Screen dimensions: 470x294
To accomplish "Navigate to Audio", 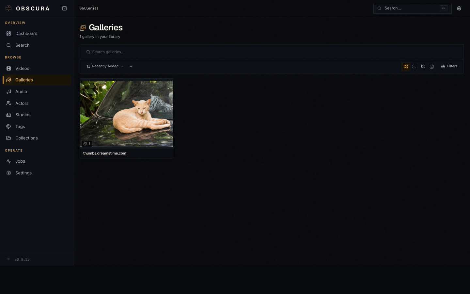I will (x=37, y=92).
